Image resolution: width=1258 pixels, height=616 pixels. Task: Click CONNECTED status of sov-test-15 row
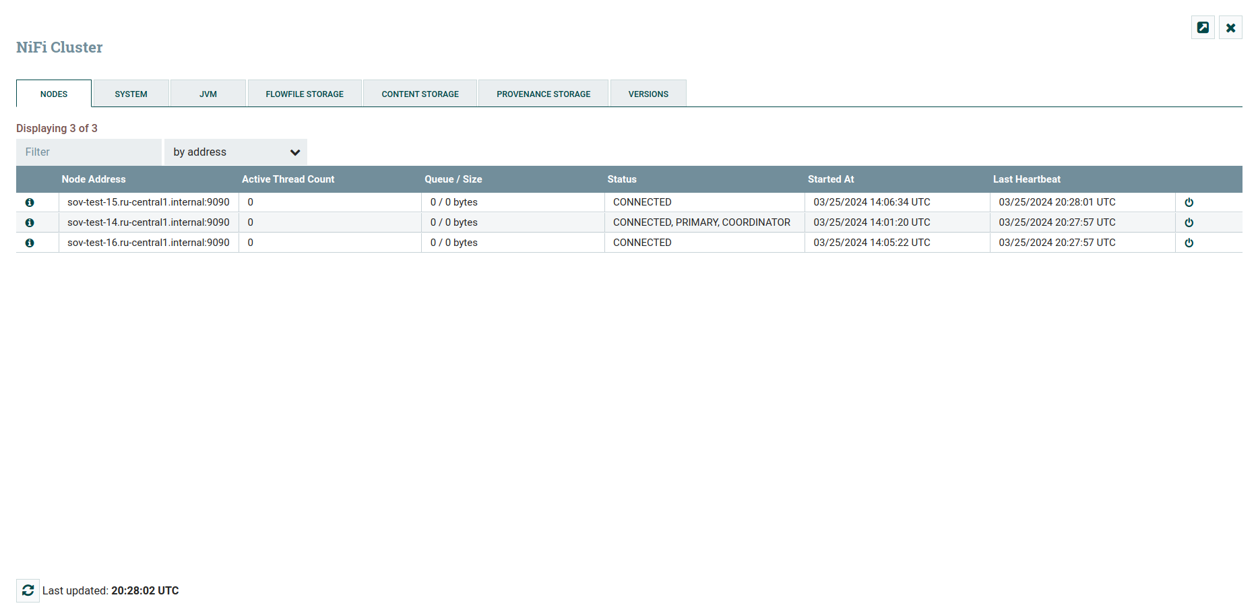tap(642, 202)
